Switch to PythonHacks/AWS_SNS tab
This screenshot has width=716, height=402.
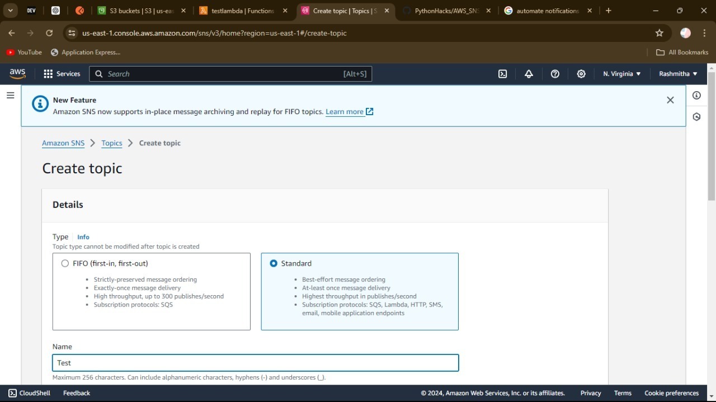[x=446, y=11]
